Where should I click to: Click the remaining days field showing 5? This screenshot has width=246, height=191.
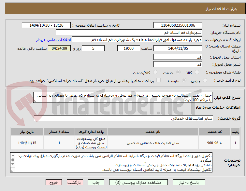pos(93,48)
